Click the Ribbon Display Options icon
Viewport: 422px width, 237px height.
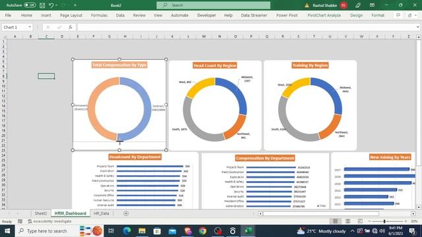click(372, 5)
